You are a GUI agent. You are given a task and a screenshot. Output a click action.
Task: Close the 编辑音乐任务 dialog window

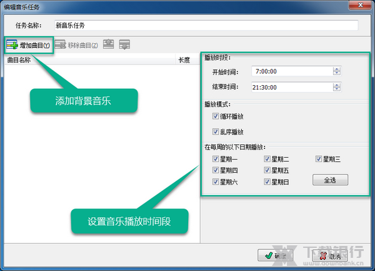(361, 5)
